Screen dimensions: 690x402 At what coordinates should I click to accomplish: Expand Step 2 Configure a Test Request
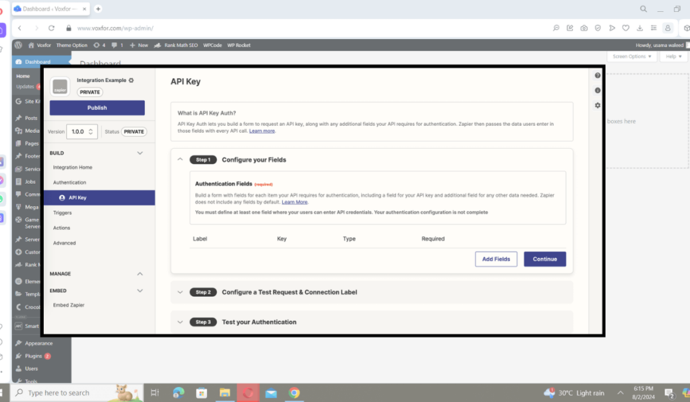click(181, 292)
